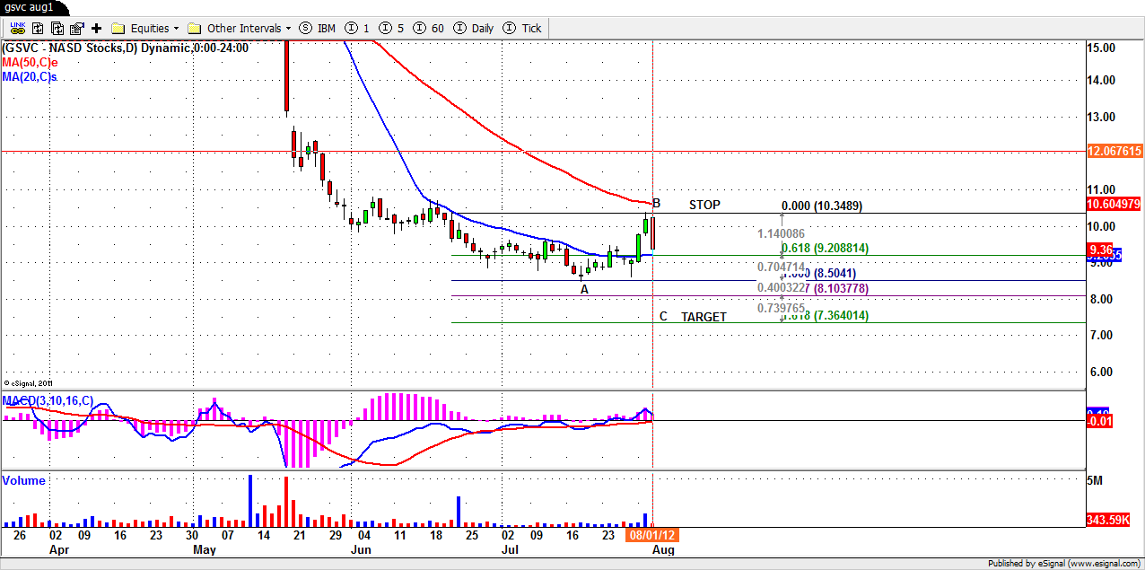Viewport: 1145px width, 570px height.
Task: Click the GSVC NASD Stocks chart title
Action: [x=126, y=48]
